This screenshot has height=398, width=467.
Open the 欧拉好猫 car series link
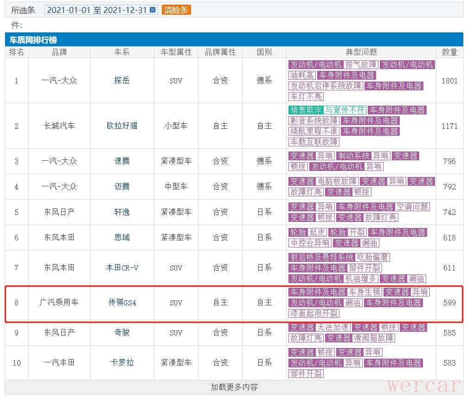pos(122,126)
